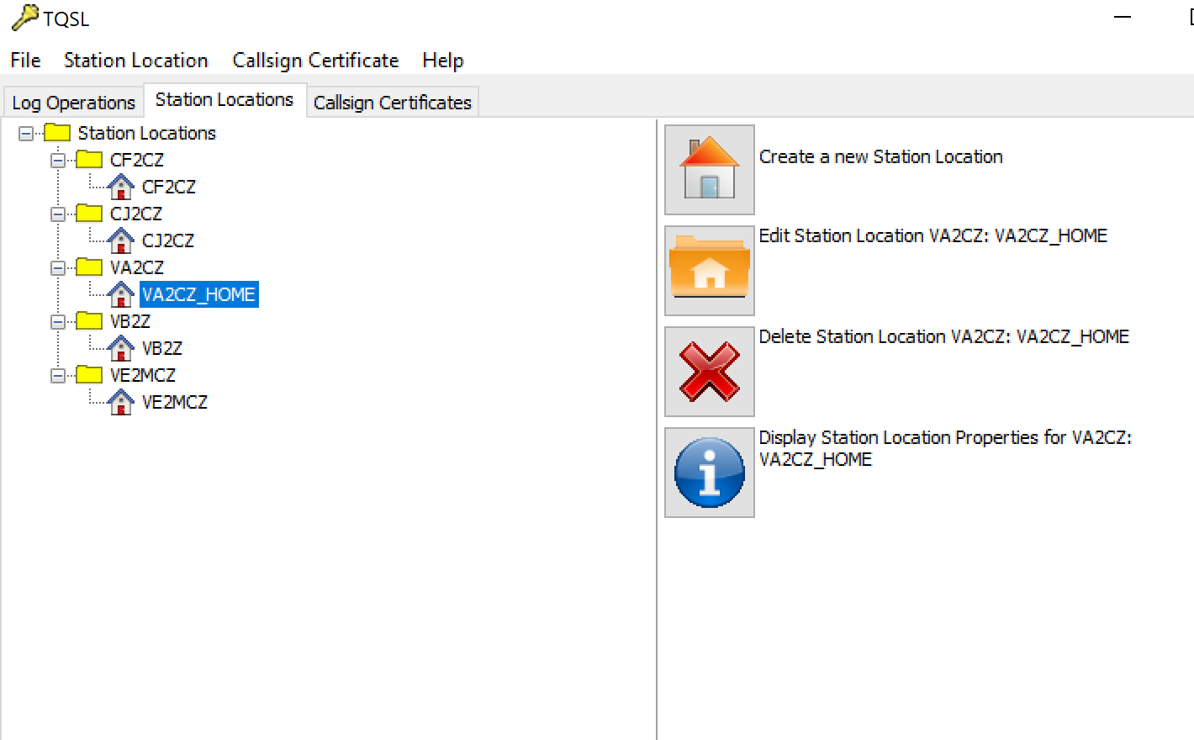Click the yellow folder icon of VA2CZ group

pos(89,267)
